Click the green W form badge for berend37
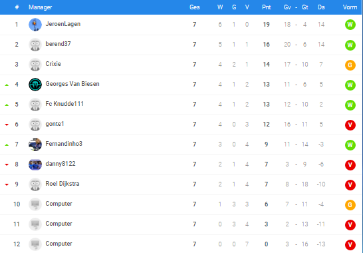 coord(350,45)
